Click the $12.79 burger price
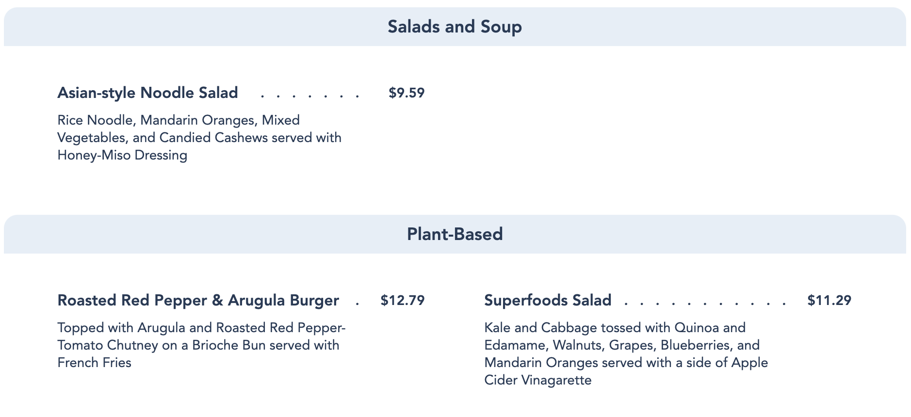The height and width of the screenshot is (417, 911). click(x=403, y=300)
